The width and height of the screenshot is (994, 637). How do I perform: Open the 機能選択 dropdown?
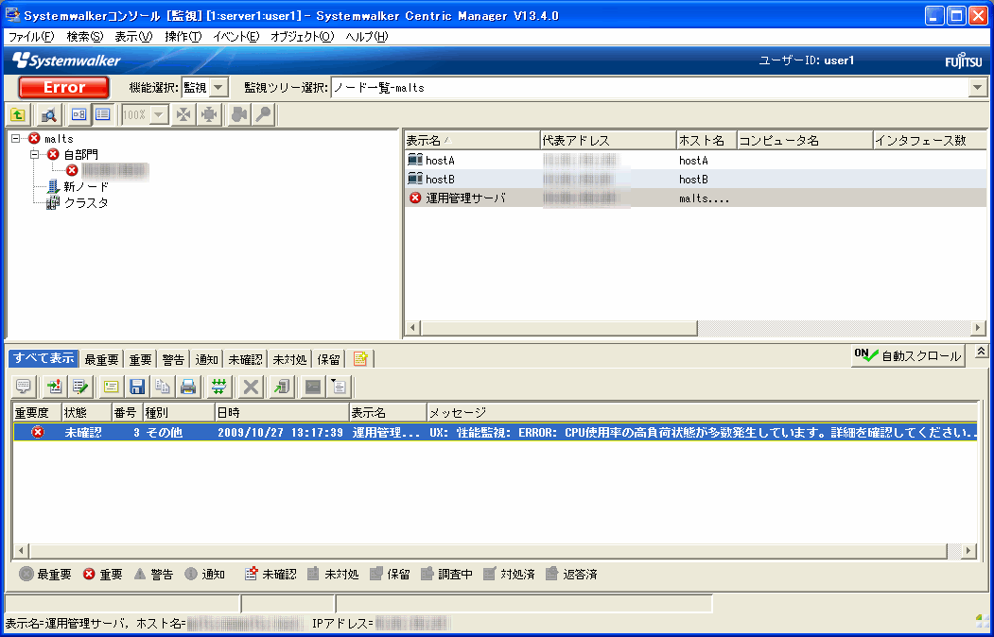tap(218, 87)
